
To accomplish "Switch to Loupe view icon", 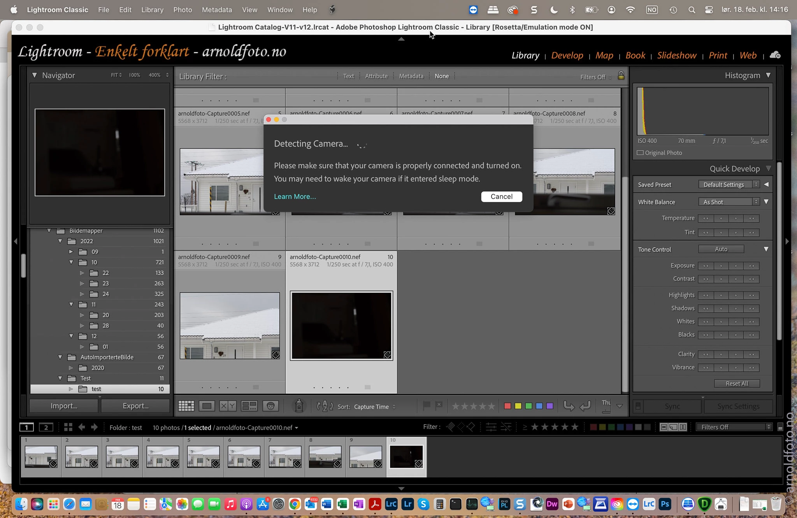I will click(x=207, y=406).
